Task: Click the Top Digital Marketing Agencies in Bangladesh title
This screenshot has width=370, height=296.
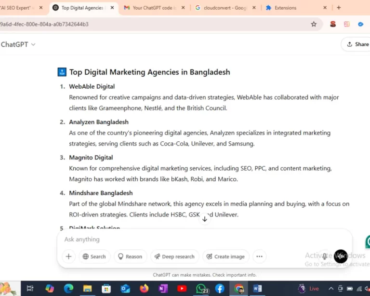Action: 150,72
